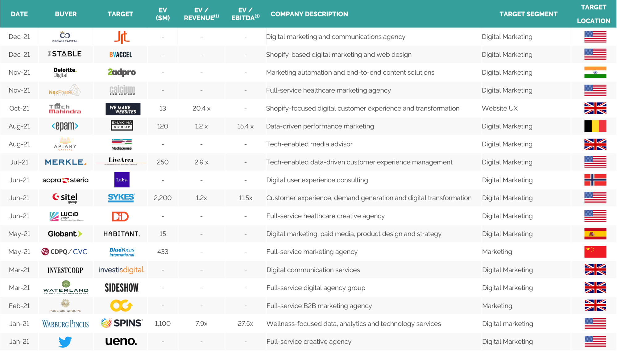
Task: Click the EV / REVENUE column header
Action: [x=201, y=14]
